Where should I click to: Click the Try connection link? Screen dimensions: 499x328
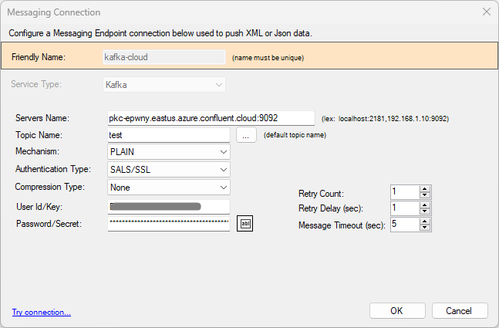tap(42, 312)
